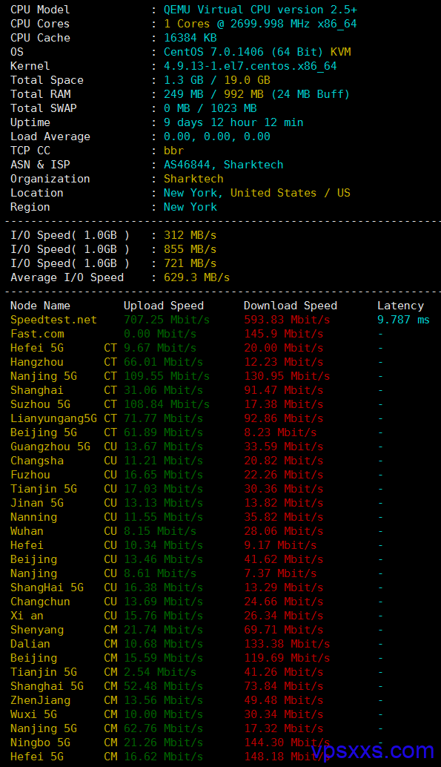Click the 9.787 ms latency value
The height and width of the screenshot is (767, 441).
point(403,320)
